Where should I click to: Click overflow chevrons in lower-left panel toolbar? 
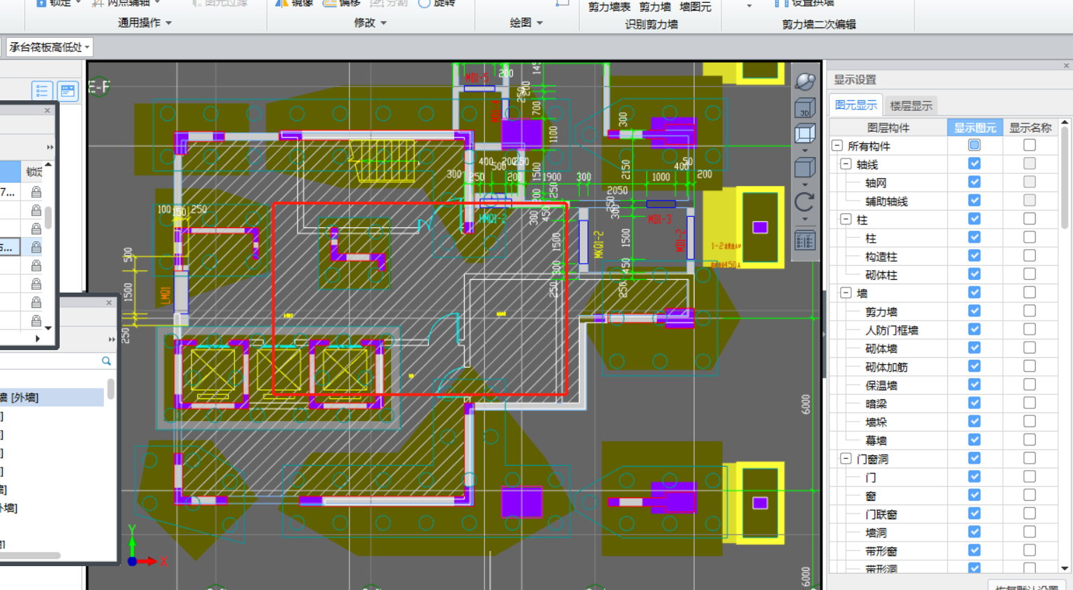(112, 340)
